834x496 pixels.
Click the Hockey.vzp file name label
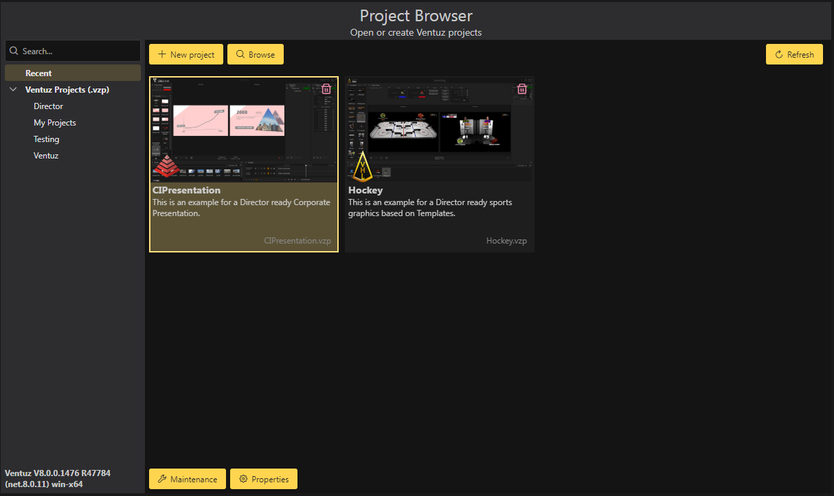click(x=506, y=241)
